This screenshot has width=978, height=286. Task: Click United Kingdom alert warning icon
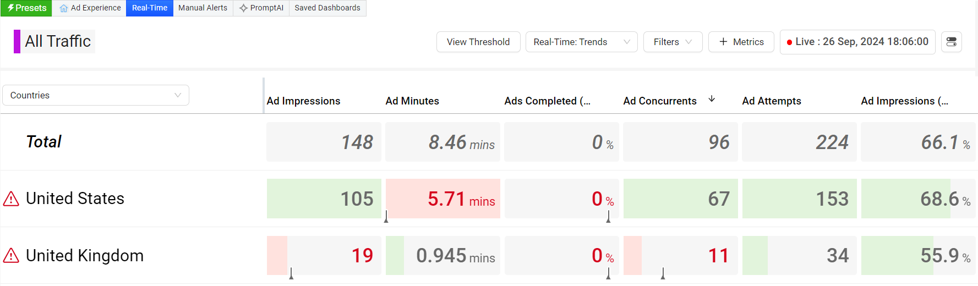pos(11,256)
